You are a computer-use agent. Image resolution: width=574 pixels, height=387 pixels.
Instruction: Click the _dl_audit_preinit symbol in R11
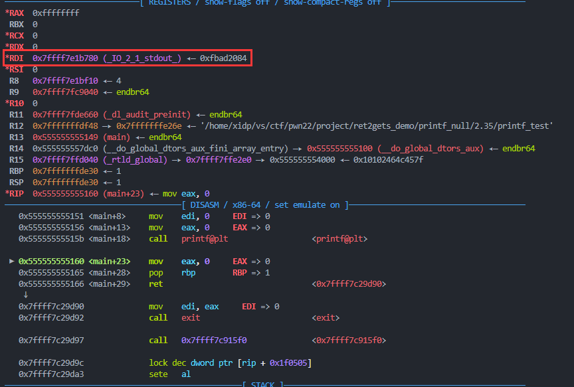click(147, 115)
